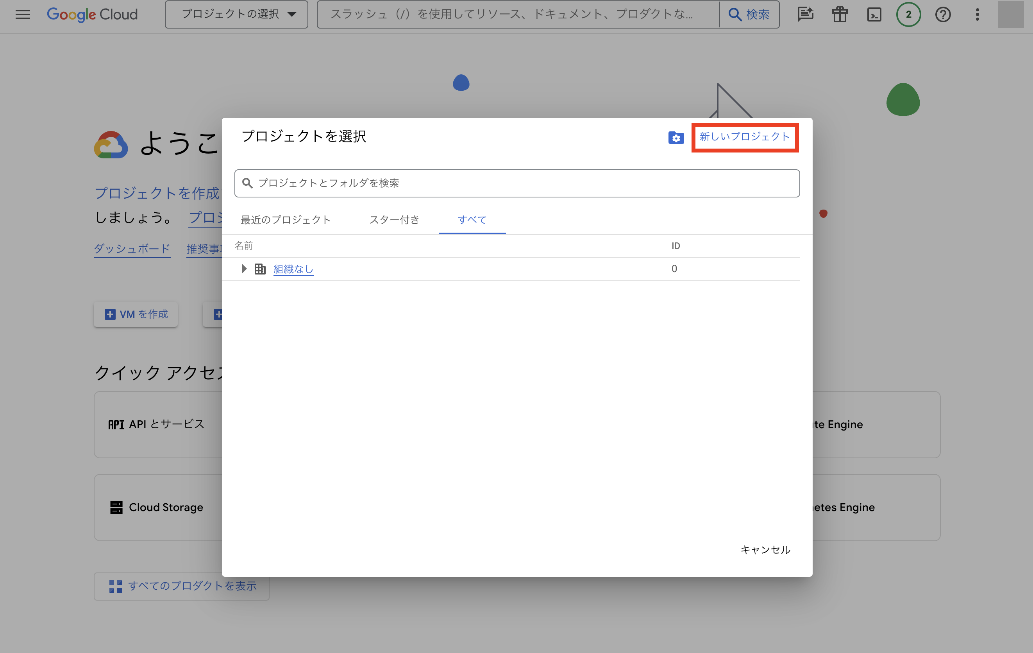Open the 組織なし link
Screen dimensions: 1033x653
point(293,269)
